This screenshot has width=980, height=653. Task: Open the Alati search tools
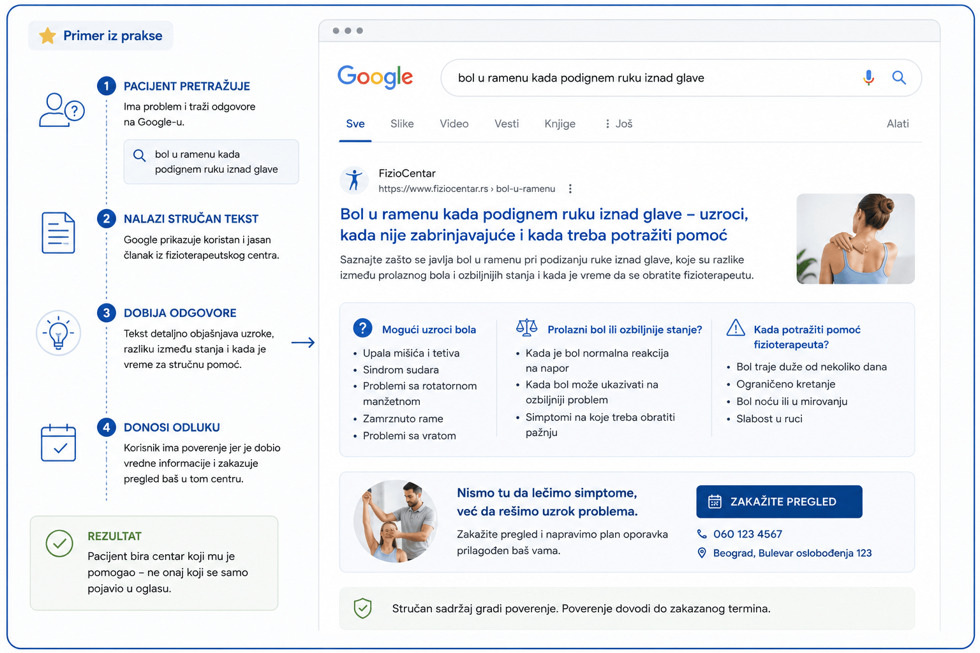point(898,124)
